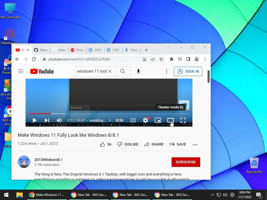Open notification center icon
267x200 pixels.
click(259, 195)
